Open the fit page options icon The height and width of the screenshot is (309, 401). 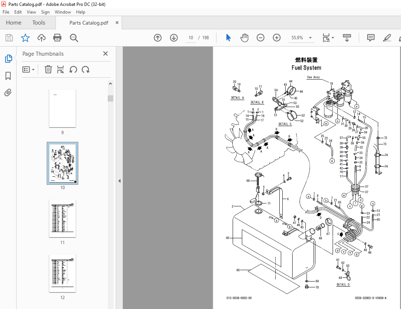click(326, 38)
